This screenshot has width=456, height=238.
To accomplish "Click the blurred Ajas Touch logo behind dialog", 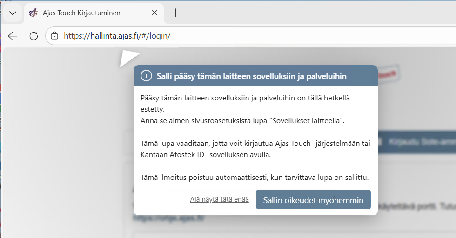I will (389, 74).
